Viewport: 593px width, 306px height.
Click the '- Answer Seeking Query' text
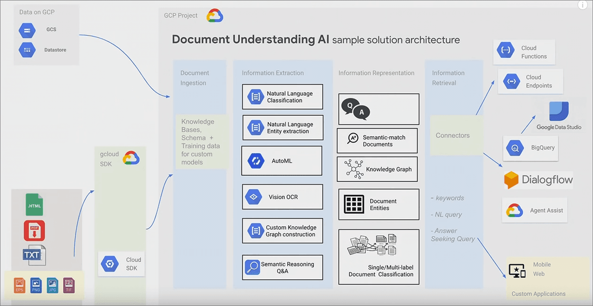point(453,235)
